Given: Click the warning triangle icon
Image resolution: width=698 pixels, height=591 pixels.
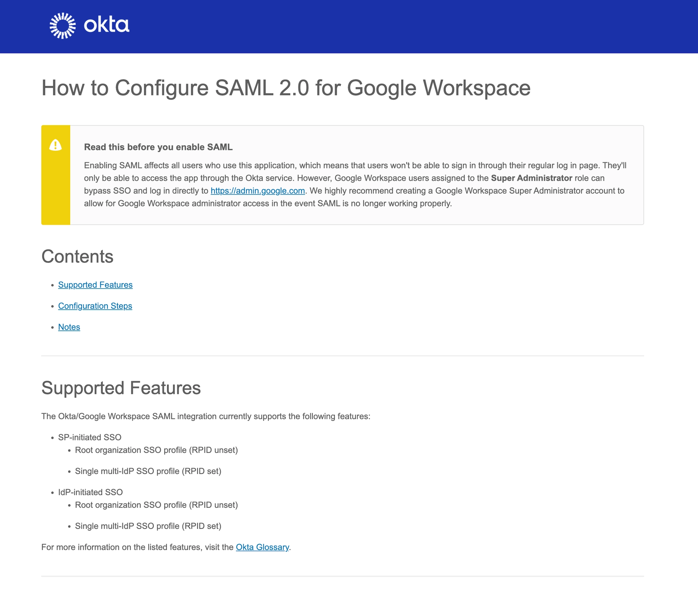Looking at the screenshot, I should (x=55, y=145).
